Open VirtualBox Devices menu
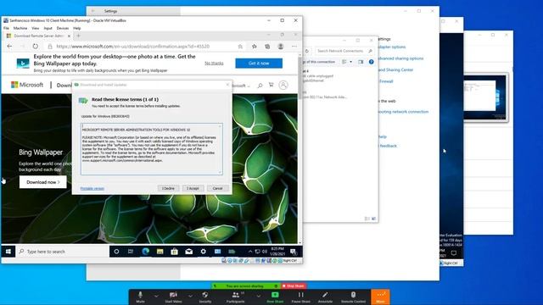 pyautogui.click(x=62, y=28)
